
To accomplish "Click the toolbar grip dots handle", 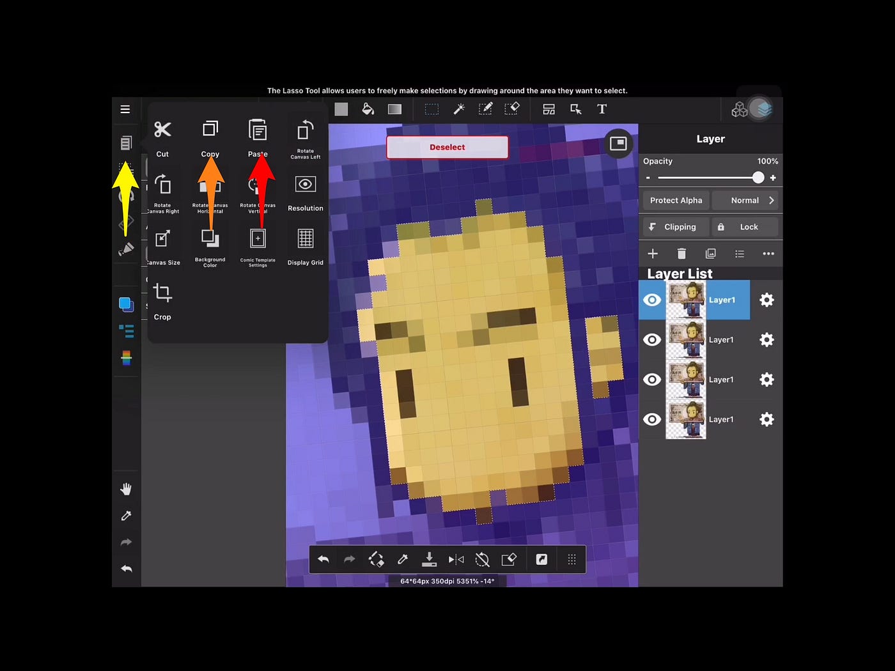I will click(572, 559).
